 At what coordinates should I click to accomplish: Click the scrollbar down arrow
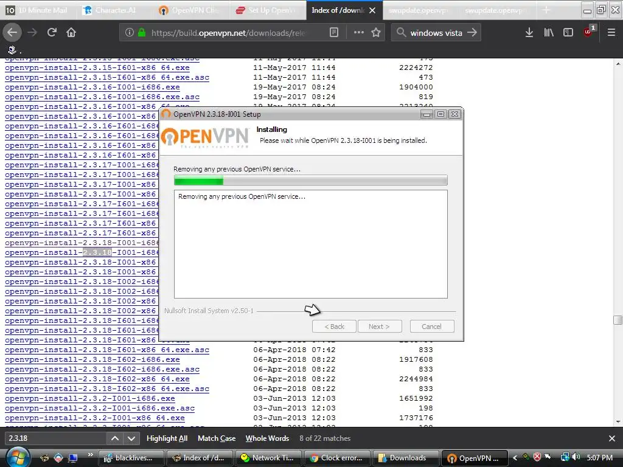click(x=618, y=422)
